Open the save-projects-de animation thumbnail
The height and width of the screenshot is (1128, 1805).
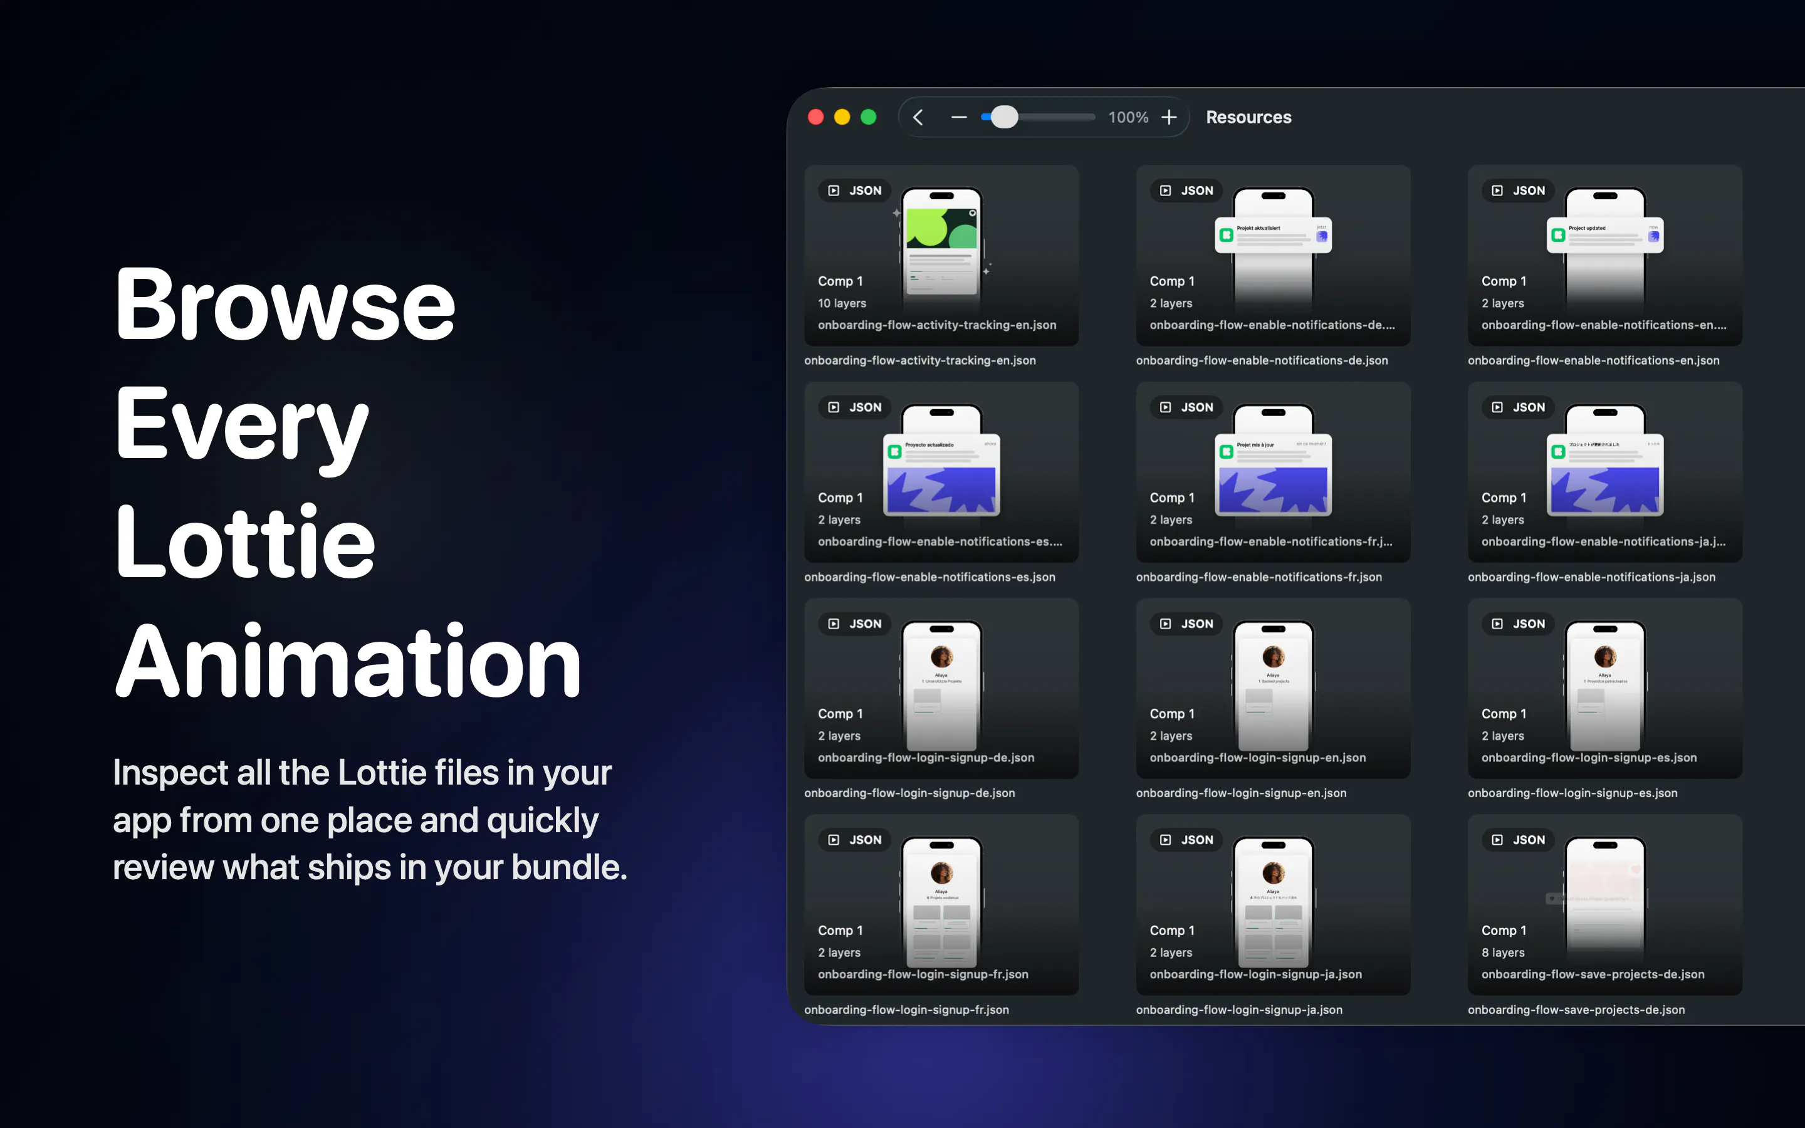[1605, 904]
